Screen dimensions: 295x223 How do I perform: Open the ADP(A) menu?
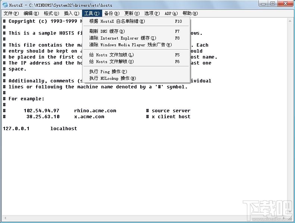171,13
